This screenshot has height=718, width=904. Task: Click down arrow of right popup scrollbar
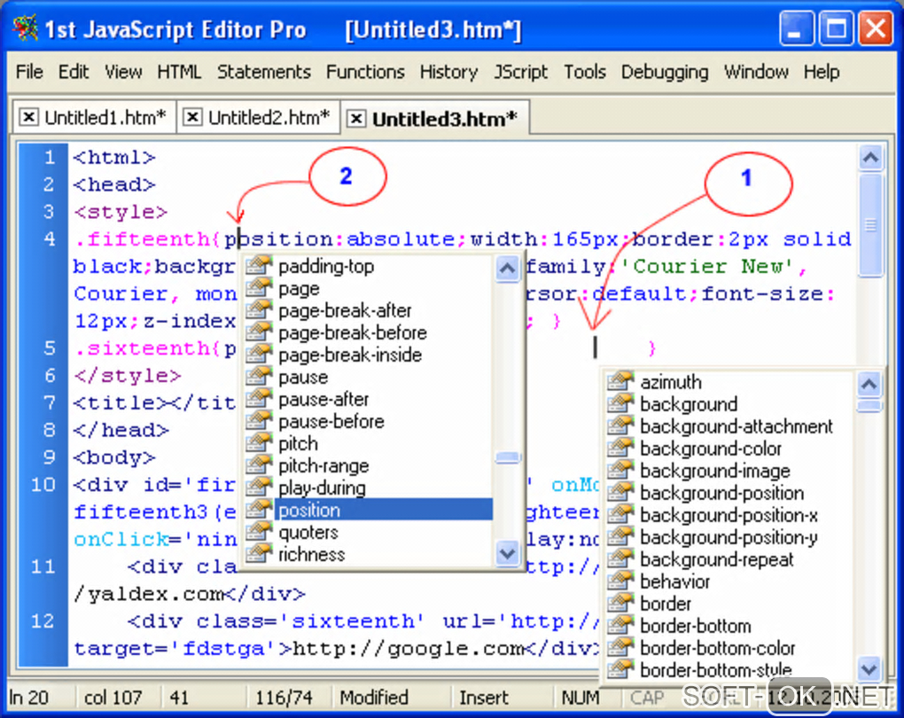869,669
